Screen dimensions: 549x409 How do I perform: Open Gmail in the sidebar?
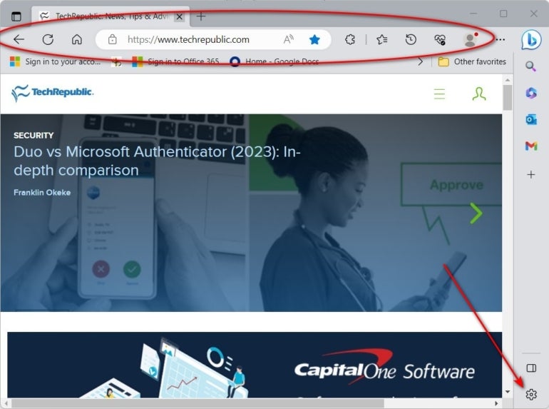pyautogui.click(x=531, y=146)
